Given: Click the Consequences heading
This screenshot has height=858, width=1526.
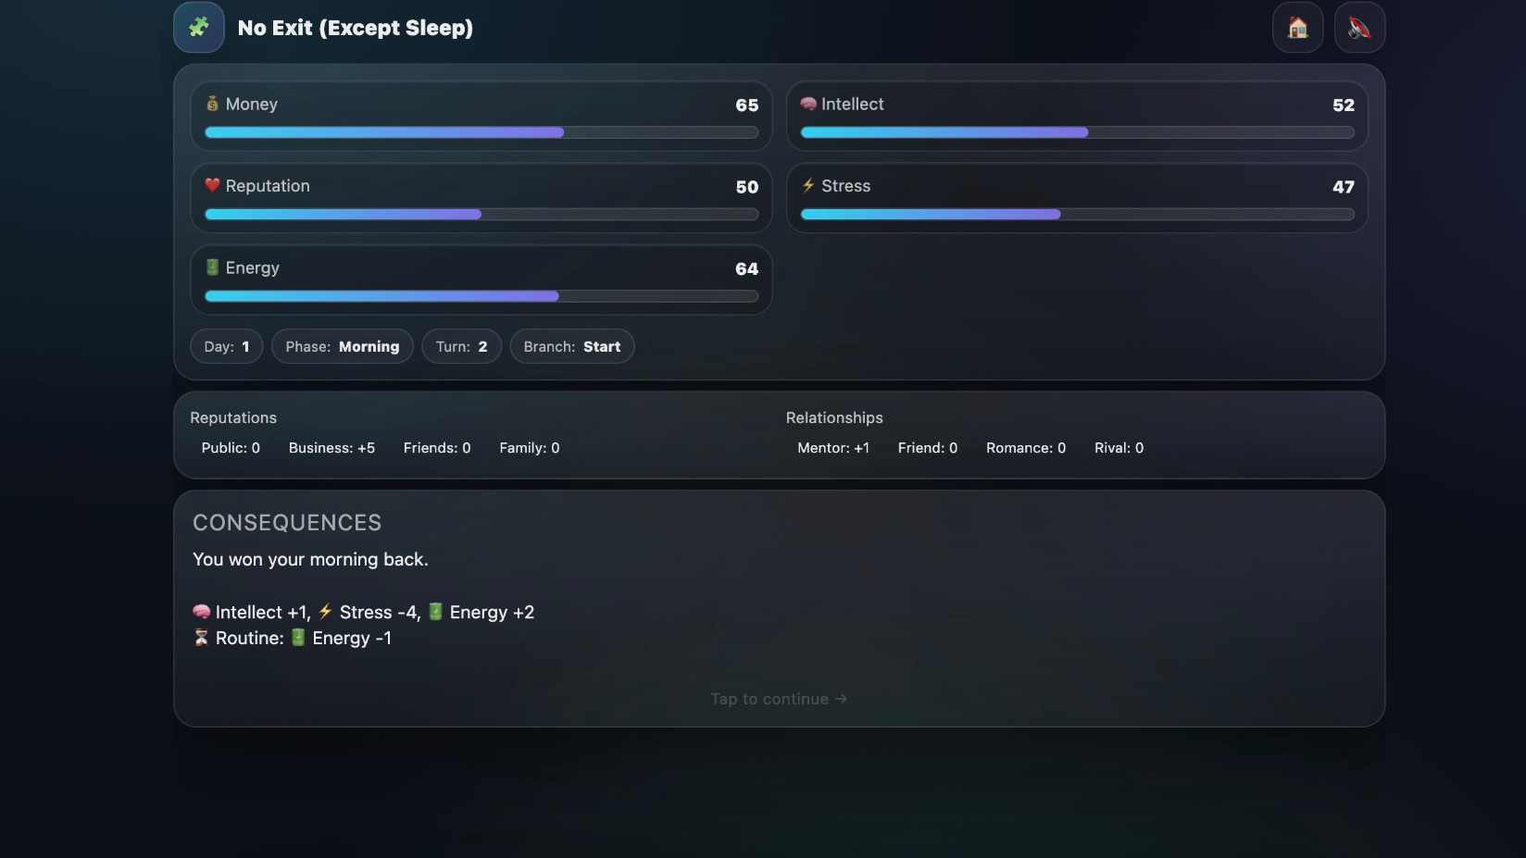Looking at the screenshot, I should pyautogui.click(x=287, y=523).
